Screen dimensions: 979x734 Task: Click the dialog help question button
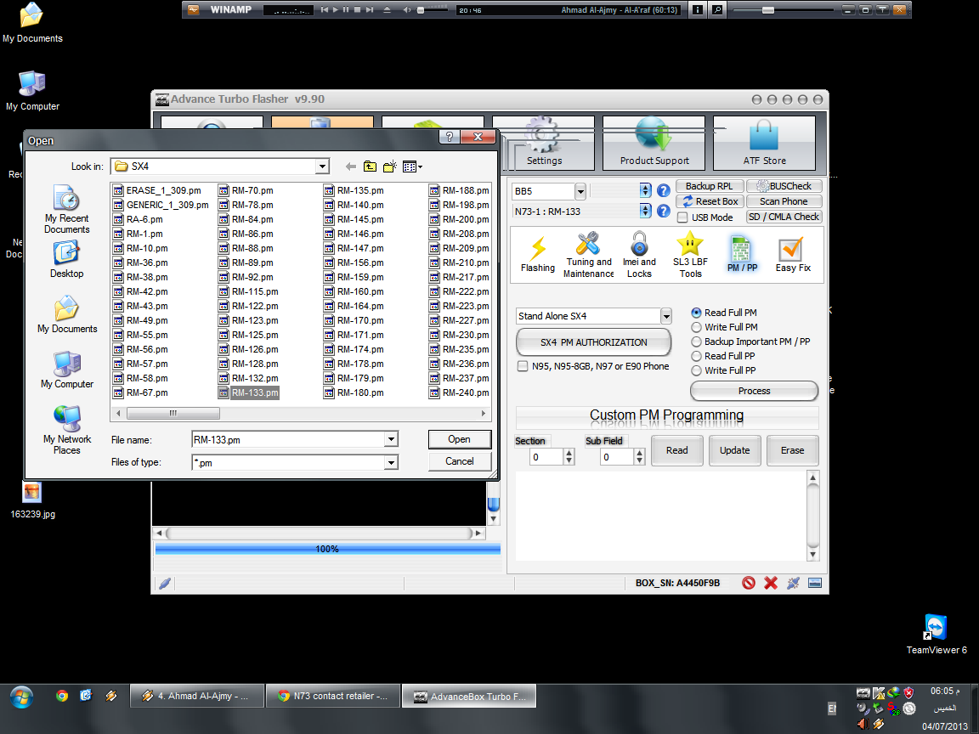[x=449, y=137]
